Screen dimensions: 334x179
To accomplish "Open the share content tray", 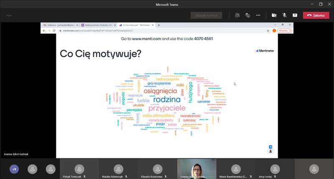I will (295, 15).
